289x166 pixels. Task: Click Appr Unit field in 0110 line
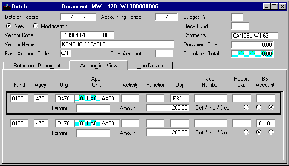[97, 123]
